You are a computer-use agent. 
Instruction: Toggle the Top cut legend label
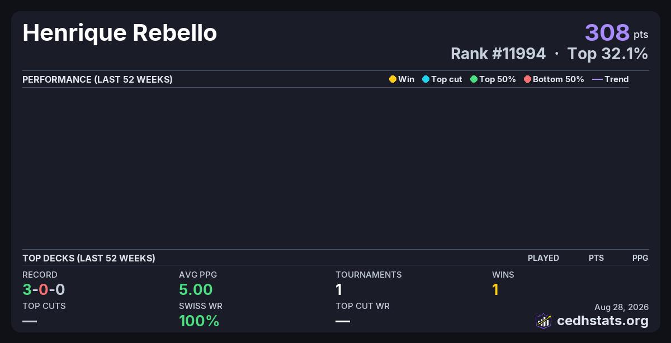[447, 79]
